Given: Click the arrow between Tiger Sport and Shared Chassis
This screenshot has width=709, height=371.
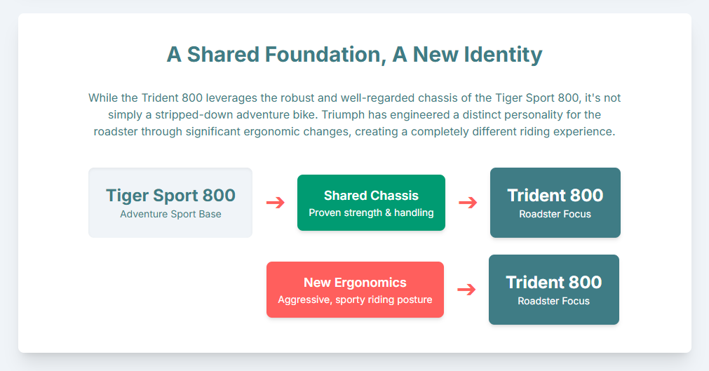Looking at the screenshot, I should (276, 203).
